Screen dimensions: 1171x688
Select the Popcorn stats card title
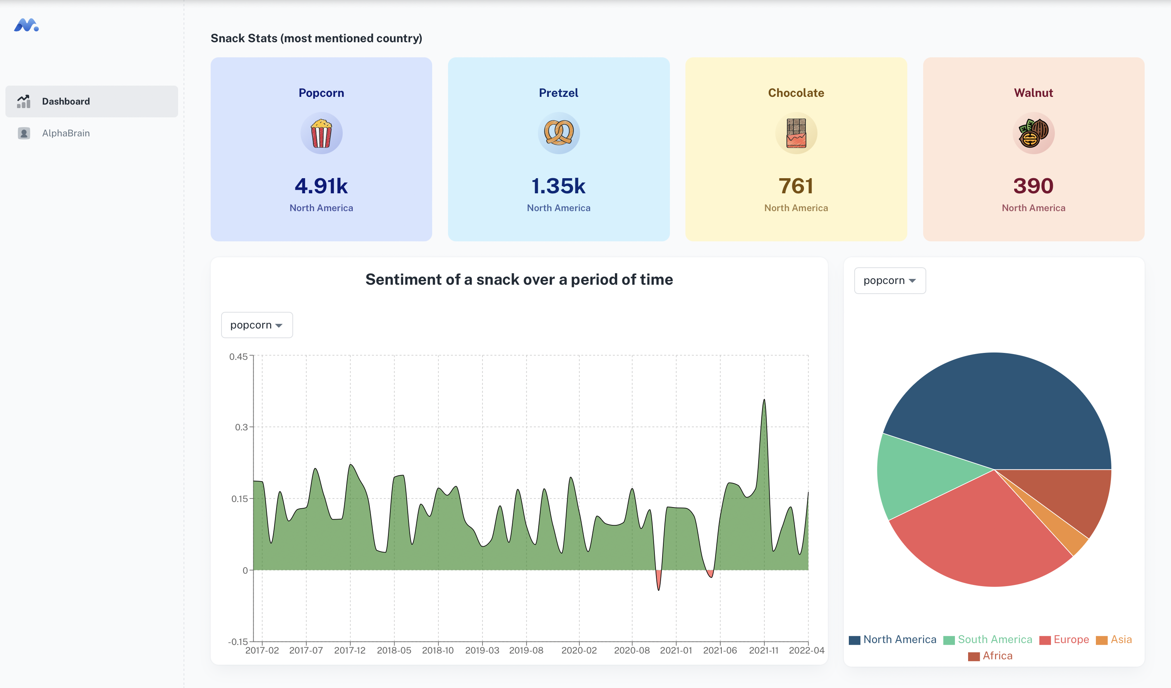coord(321,93)
